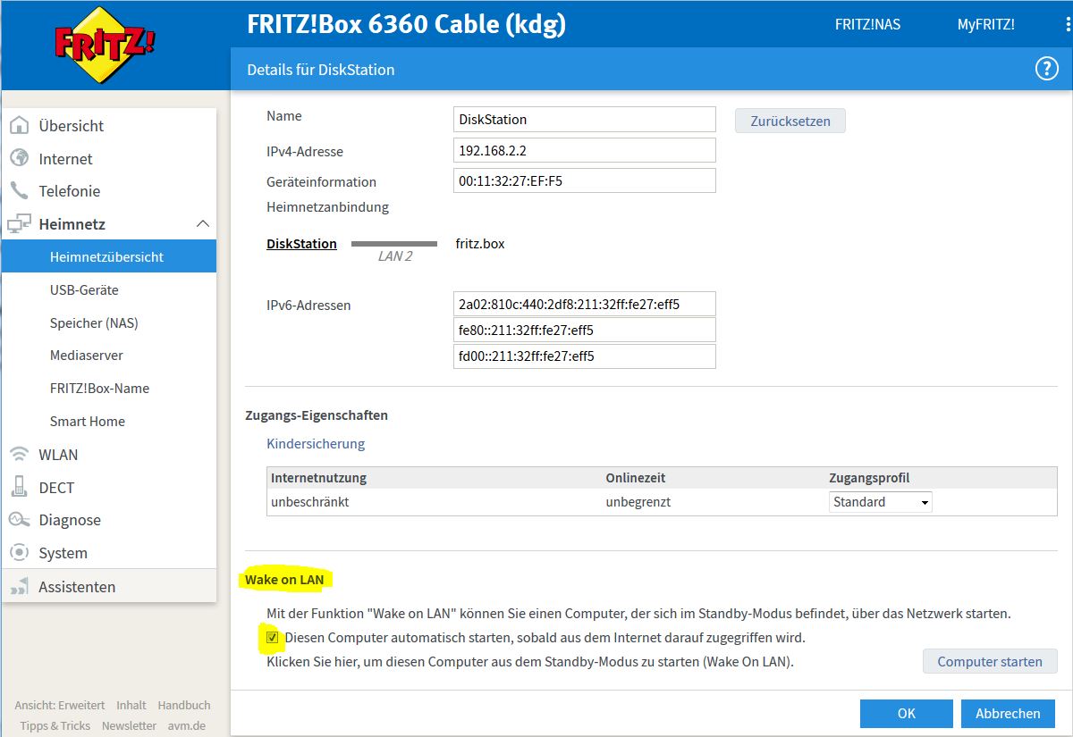
Task: Click the Zurücksetzen button
Action: [x=790, y=121]
